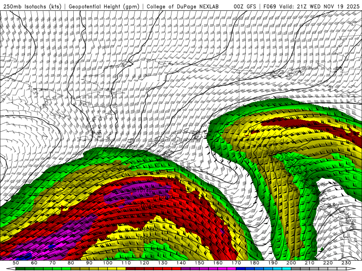This screenshot has width=362, height=271.
Task: Select the 10200 height contour label
Action: 167,197
